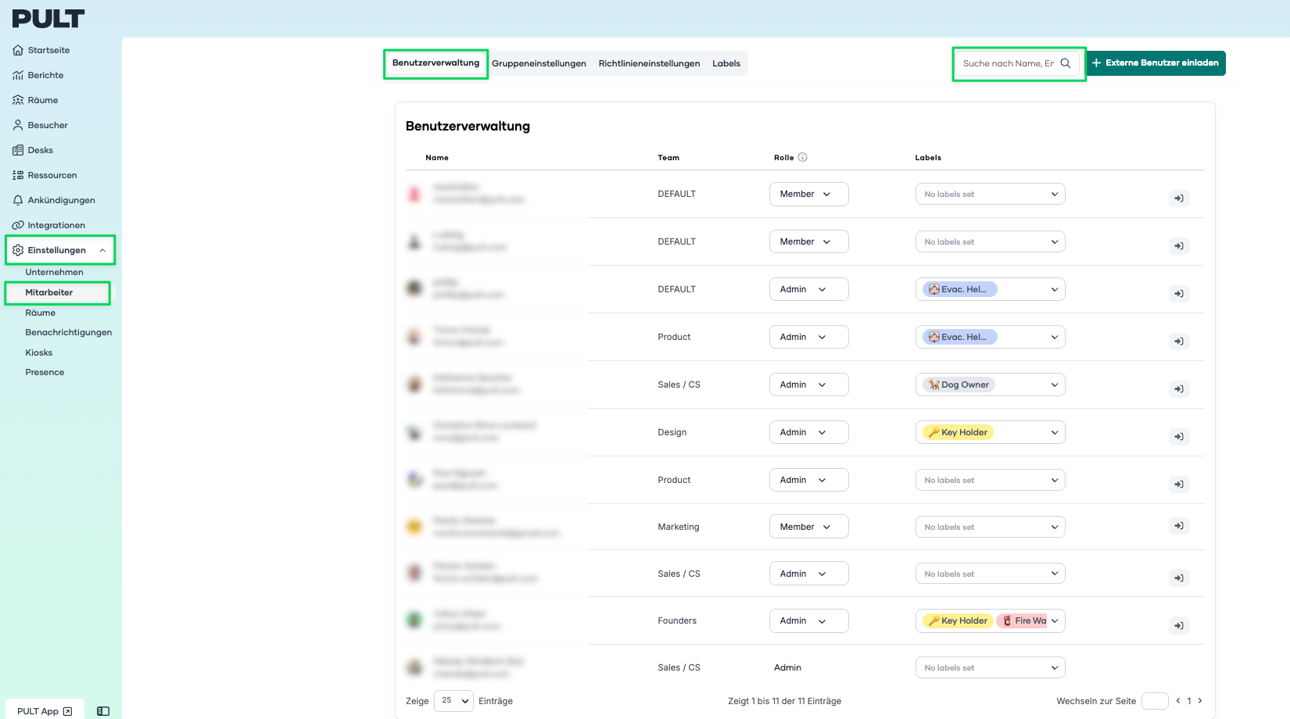Switch to the Gruppeneinstellungen tab
Viewport: 1290px width, 719px height.
click(x=539, y=63)
